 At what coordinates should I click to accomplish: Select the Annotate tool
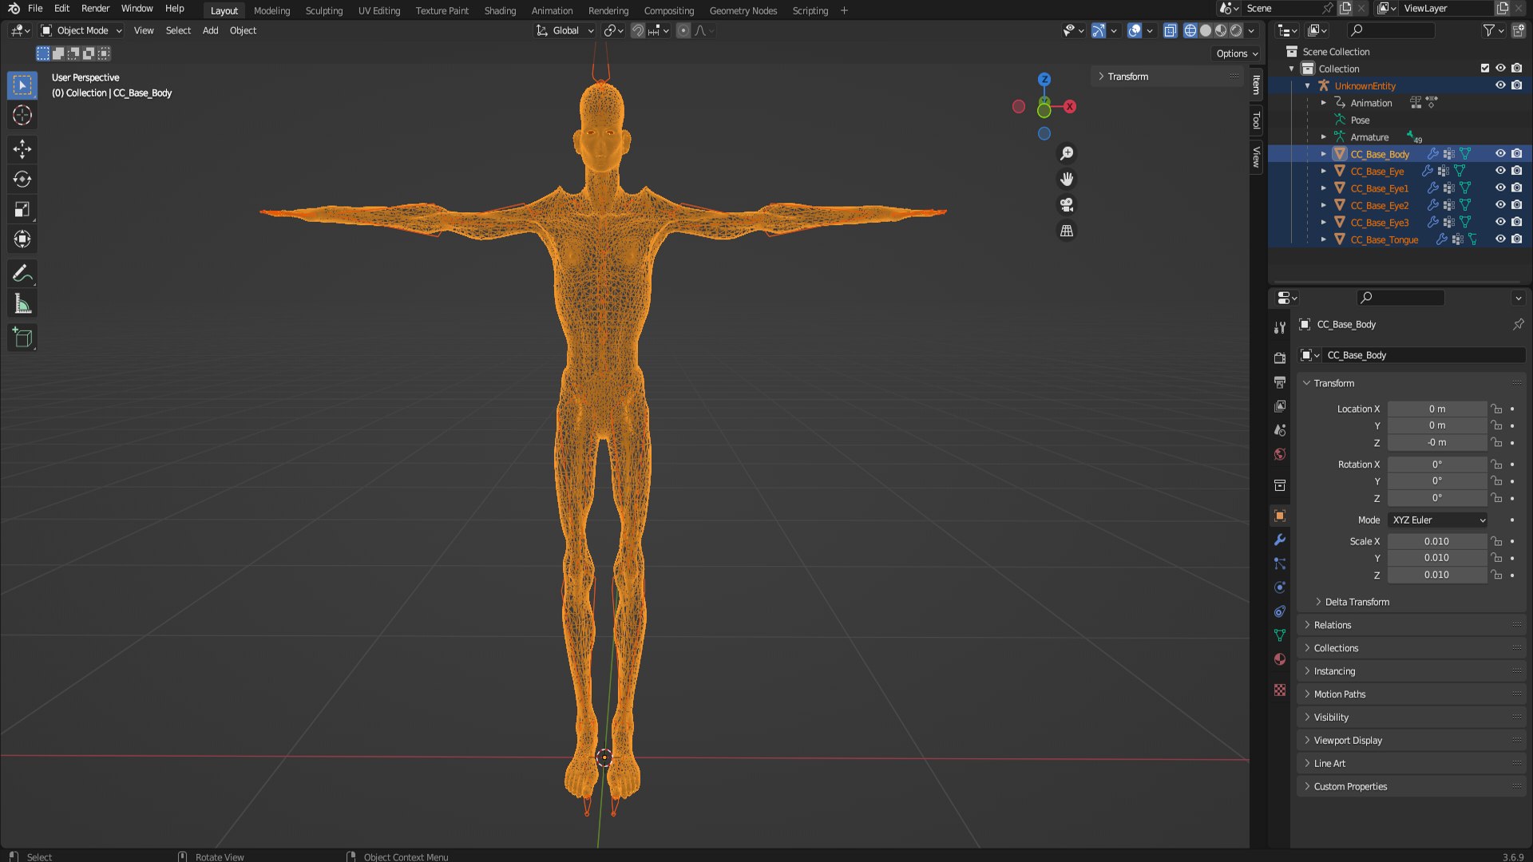[22, 274]
